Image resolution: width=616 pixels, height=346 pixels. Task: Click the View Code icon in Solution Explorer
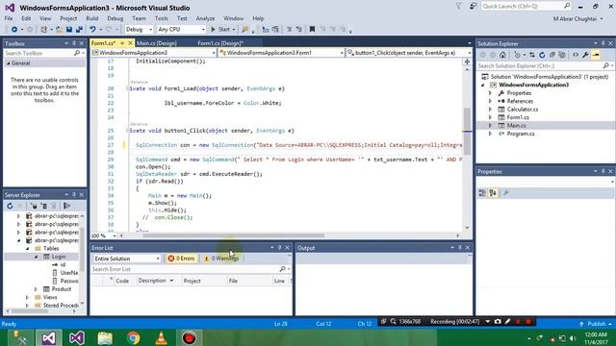[x=576, y=55]
